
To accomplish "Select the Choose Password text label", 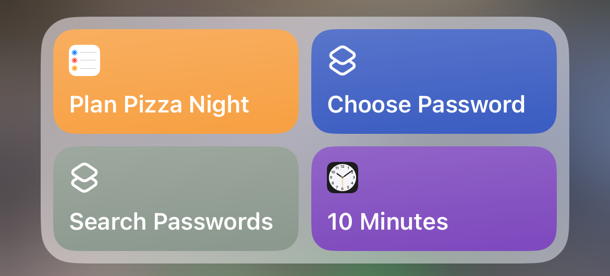I will click(426, 104).
